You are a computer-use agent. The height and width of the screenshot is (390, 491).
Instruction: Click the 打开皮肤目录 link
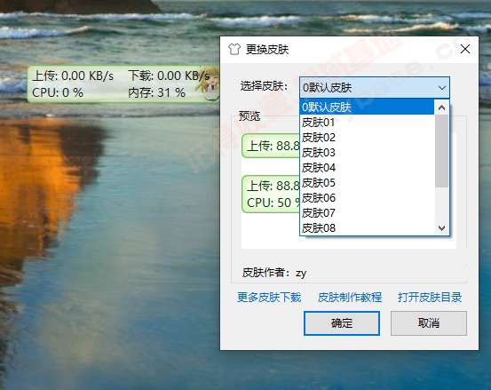tap(430, 297)
